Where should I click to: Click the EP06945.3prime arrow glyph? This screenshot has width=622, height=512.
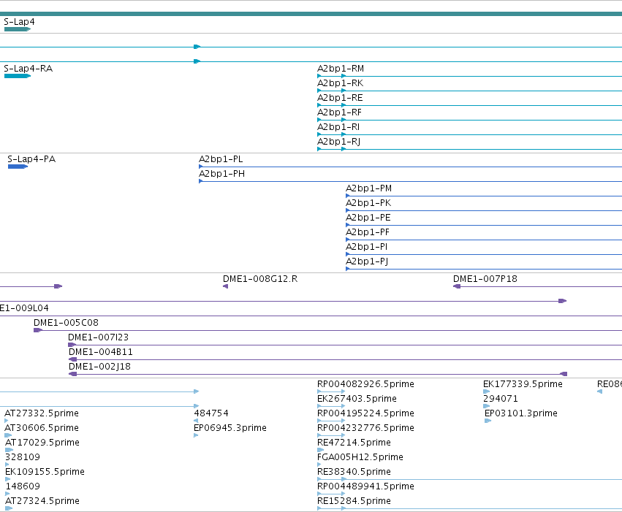pyautogui.click(x=196, y=435)
